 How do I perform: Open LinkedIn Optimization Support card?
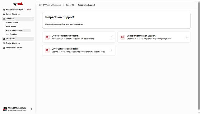coord(154,37)
